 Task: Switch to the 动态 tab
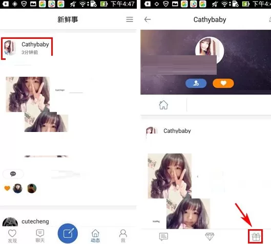coord(95,236)
